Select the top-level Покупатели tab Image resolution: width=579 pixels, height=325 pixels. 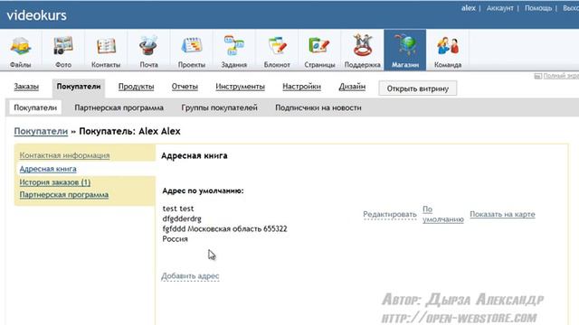pyautogui.click(x=79, y=87)
